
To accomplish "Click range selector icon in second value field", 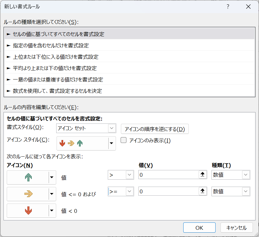I will pos(202,191).
